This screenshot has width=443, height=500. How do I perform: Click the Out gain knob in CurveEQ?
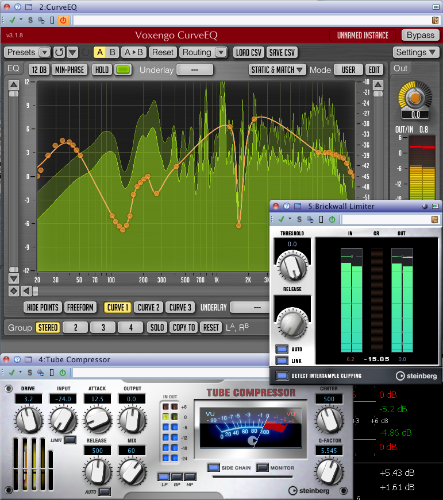click(415, 97)
